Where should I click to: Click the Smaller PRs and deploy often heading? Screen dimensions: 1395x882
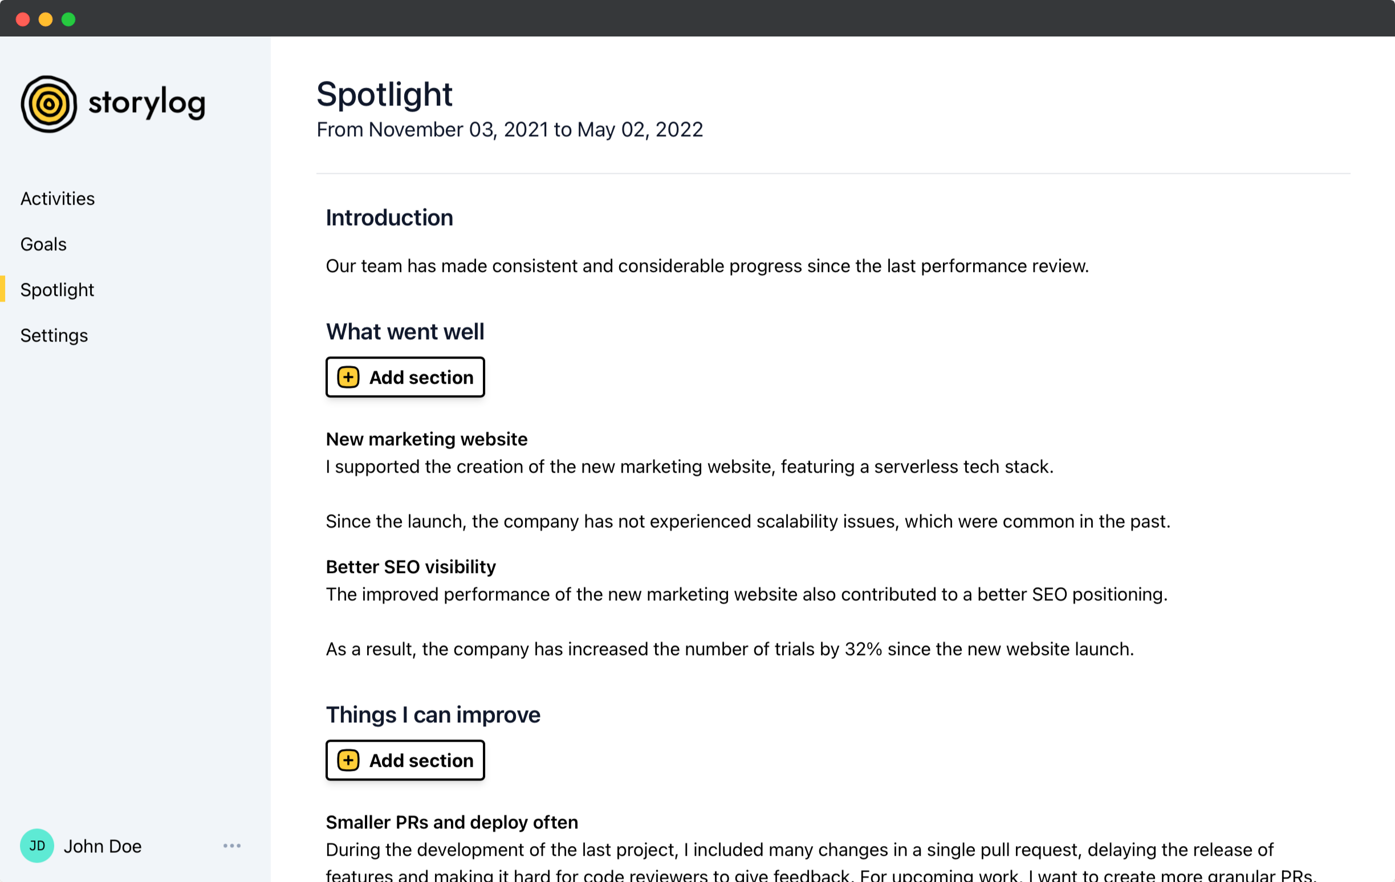pyautogui.click(x=452, y=822)
